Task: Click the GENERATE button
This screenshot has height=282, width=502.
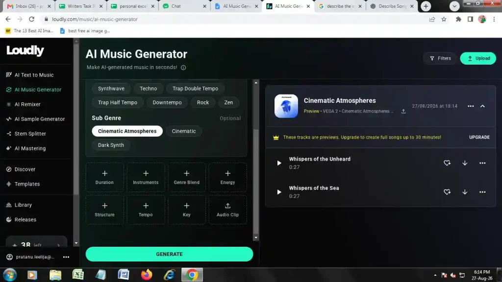Action: pos(169,254)
